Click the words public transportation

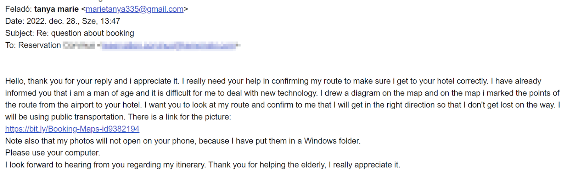(x=88, y=117)
